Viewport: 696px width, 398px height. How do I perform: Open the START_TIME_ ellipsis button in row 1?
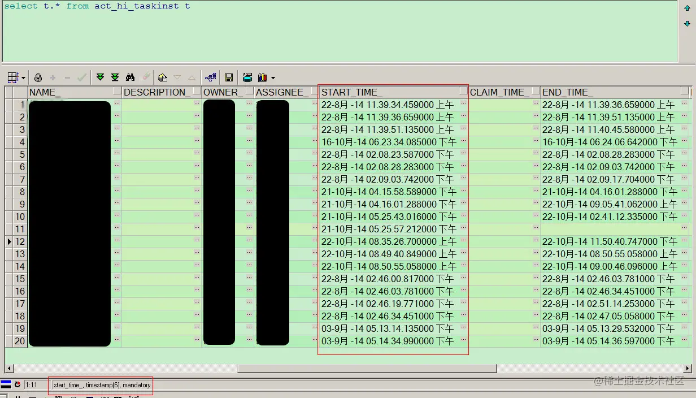(463, 103)
